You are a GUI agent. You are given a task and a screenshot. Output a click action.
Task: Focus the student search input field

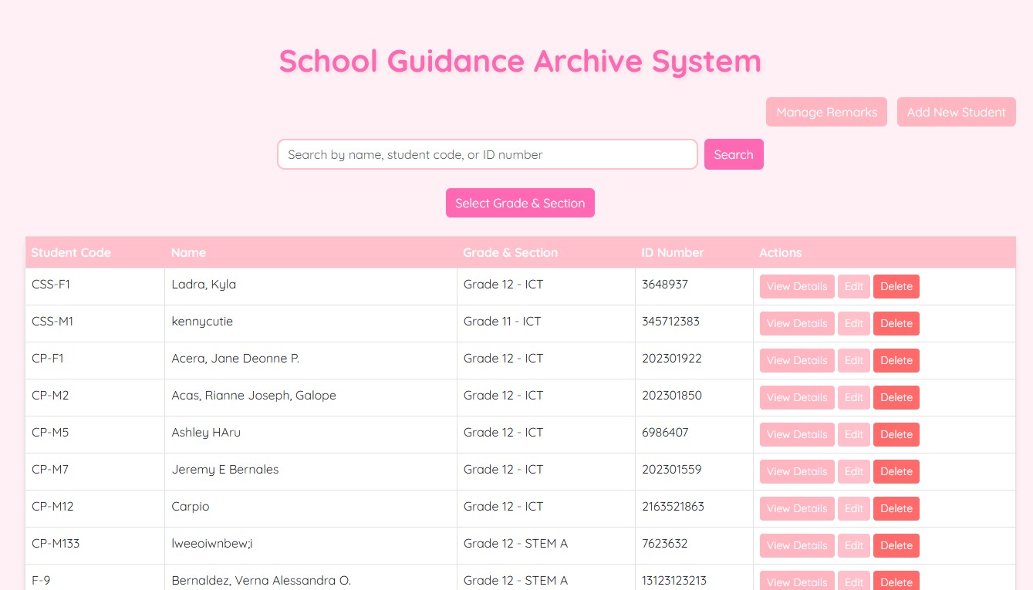click(x=488, y=154)
